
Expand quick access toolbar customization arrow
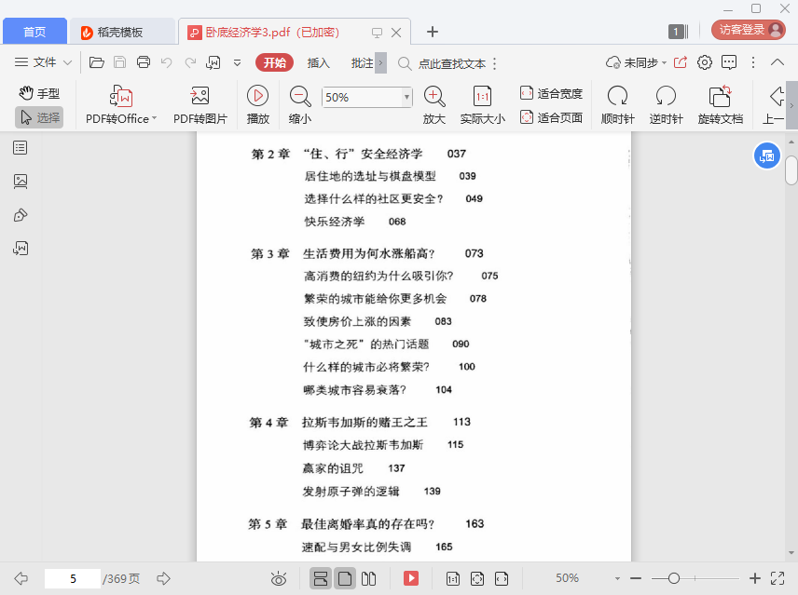point(237,63)
